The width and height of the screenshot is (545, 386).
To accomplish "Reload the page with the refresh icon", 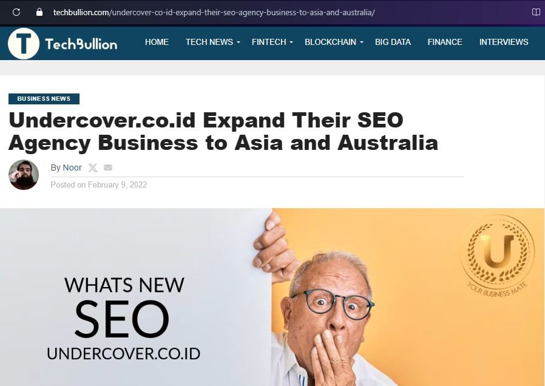I will tap(16, 13).
